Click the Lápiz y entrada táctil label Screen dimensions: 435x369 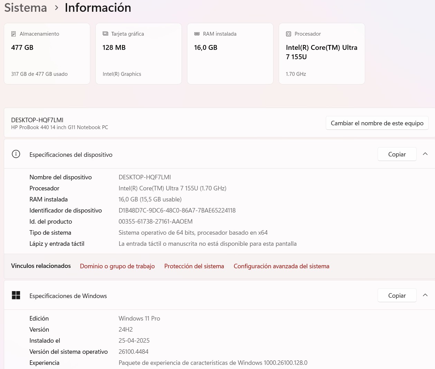click(x=57, y=244)
